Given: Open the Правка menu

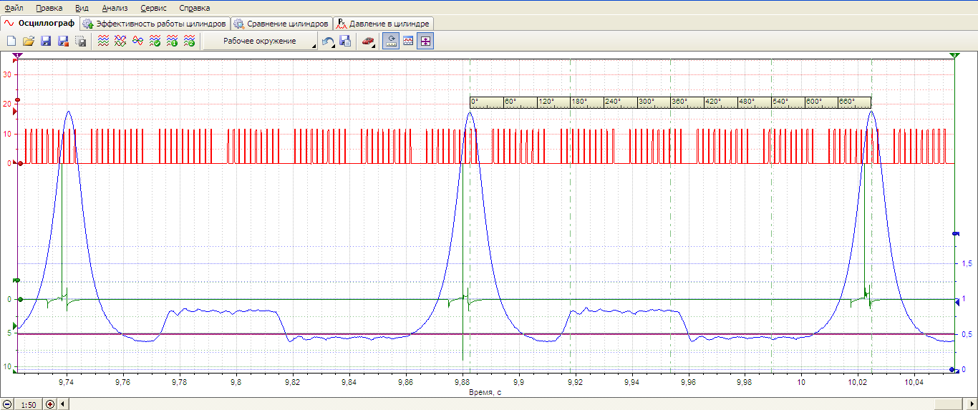Looking at the screenshot, I should (49, 8).
